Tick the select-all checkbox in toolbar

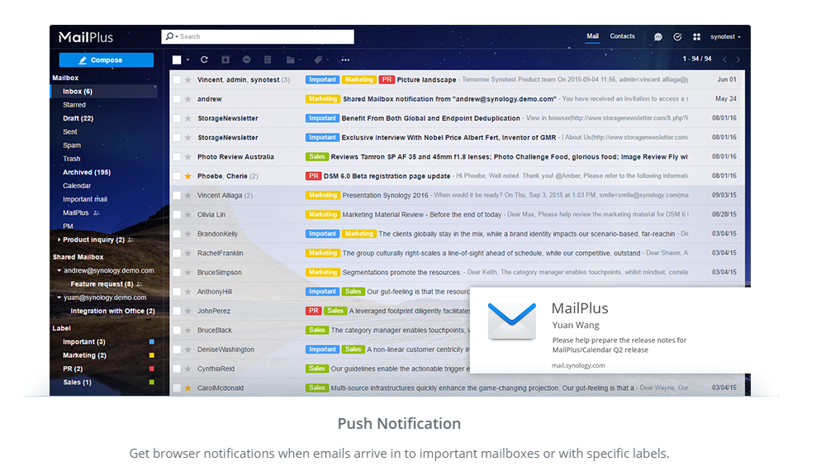point(177,59)
